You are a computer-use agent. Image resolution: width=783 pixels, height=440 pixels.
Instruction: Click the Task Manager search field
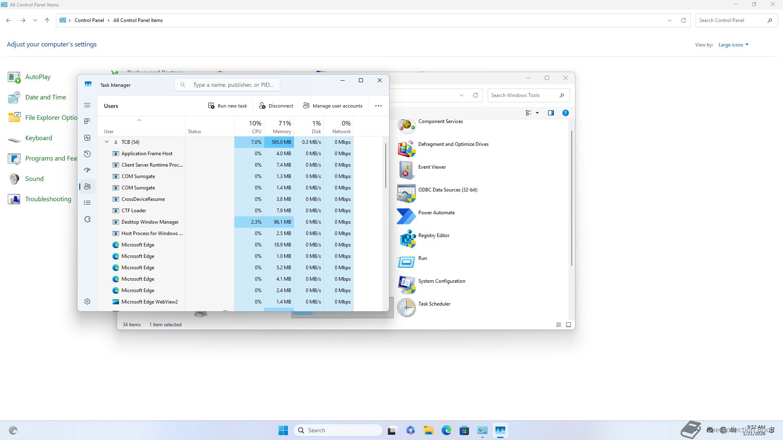pos(232,85)
